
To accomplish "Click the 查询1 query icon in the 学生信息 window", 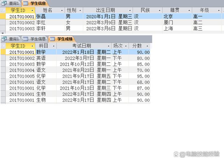I will [4, 3].
